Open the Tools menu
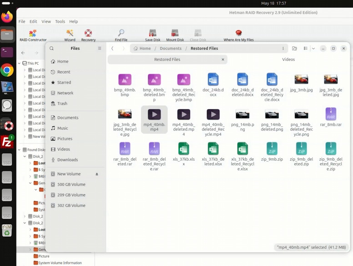The height and width of the screenshot is (266, 353). point(60,21)
